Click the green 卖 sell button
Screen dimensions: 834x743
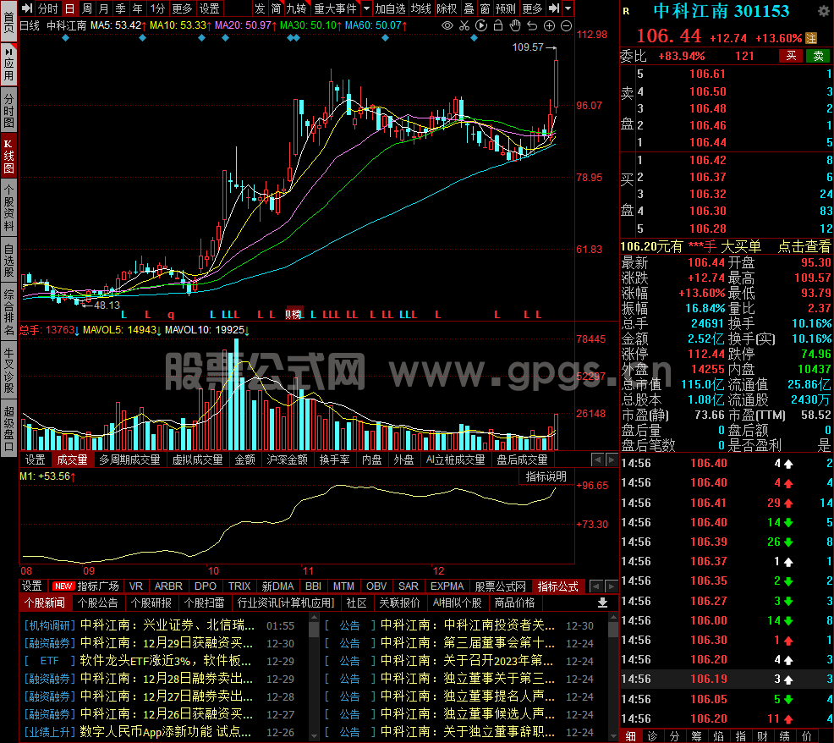point(818,56)
